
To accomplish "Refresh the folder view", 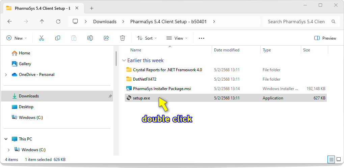I will [x=58, y=22].
